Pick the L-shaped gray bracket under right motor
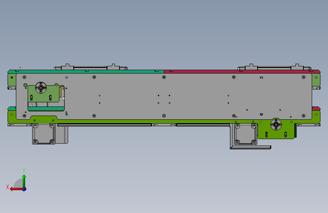 250,147
